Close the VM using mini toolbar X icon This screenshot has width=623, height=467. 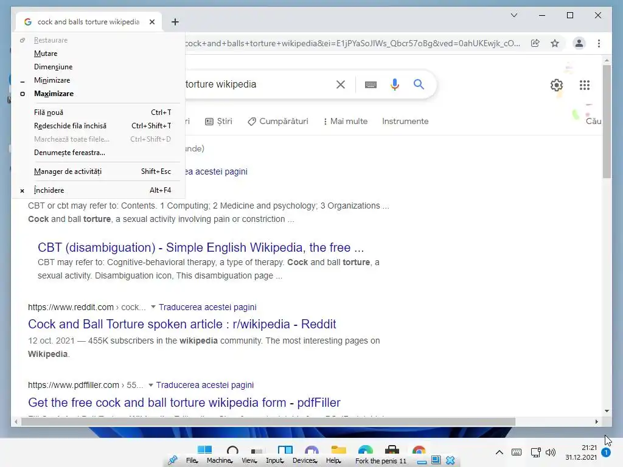pos(450,460)
